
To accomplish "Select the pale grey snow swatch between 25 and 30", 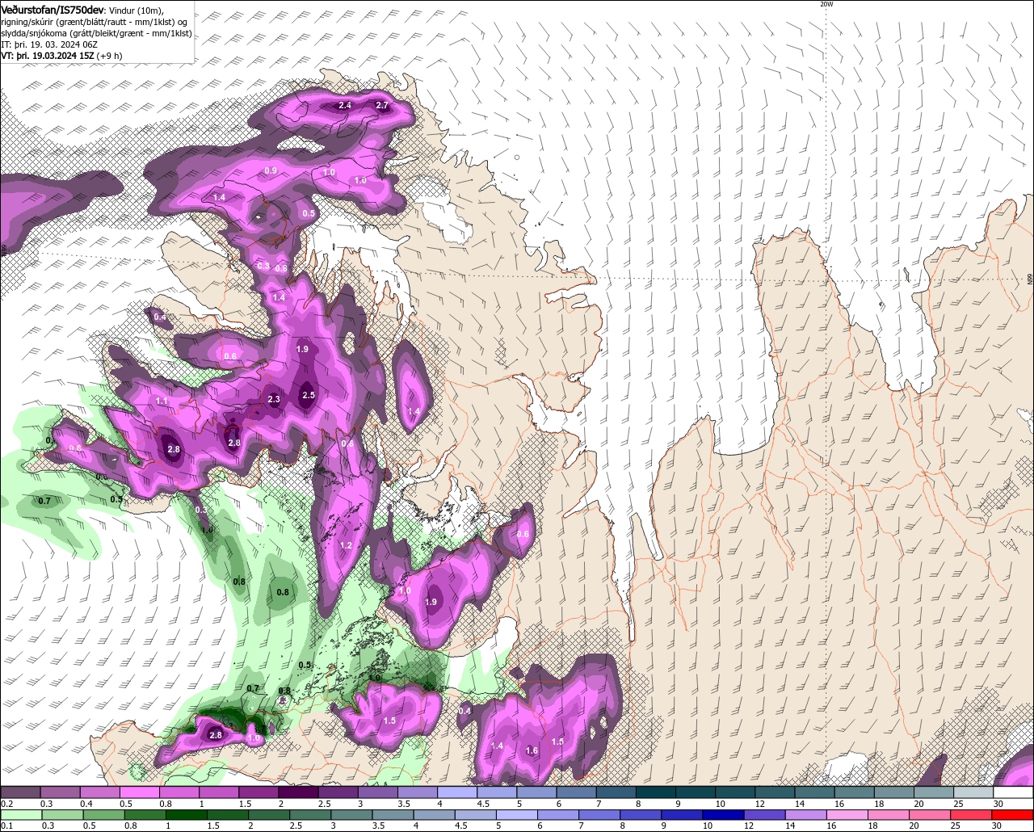I will tap(973, 792).
